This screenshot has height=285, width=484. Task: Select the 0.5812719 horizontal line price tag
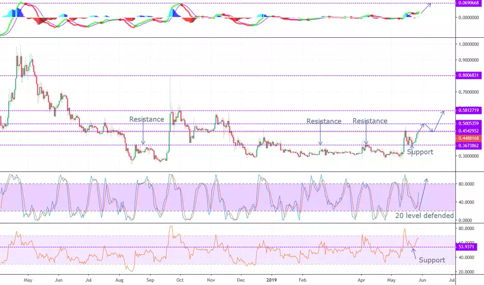(468, 110)
